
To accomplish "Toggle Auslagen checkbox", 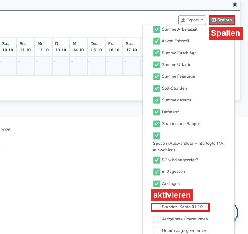I will (157, 184).
